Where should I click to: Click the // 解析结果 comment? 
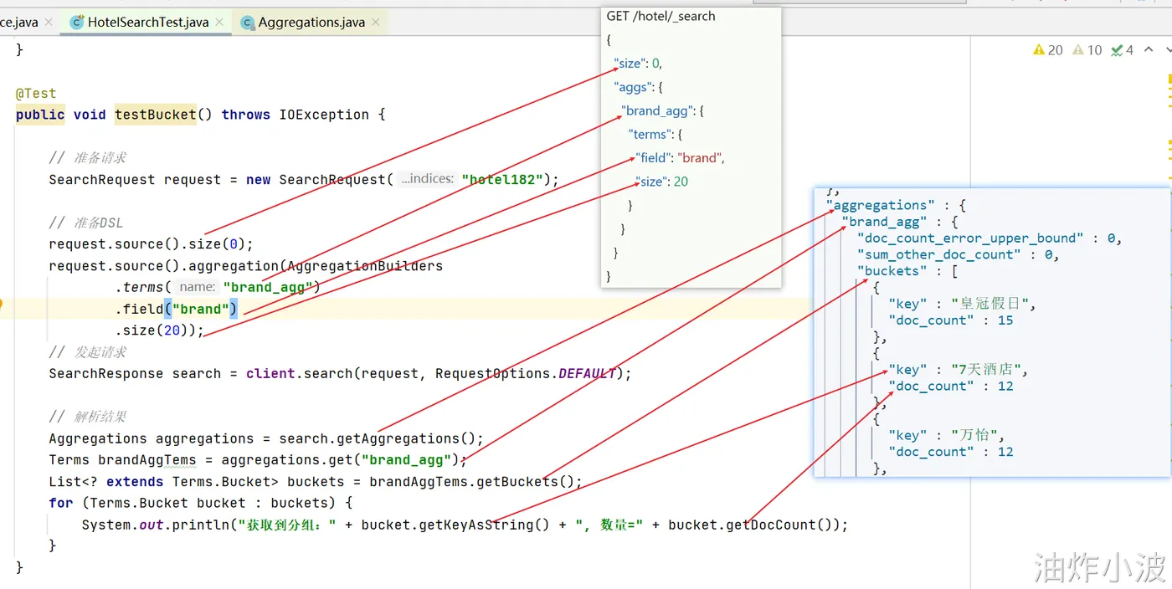point(88,417)
